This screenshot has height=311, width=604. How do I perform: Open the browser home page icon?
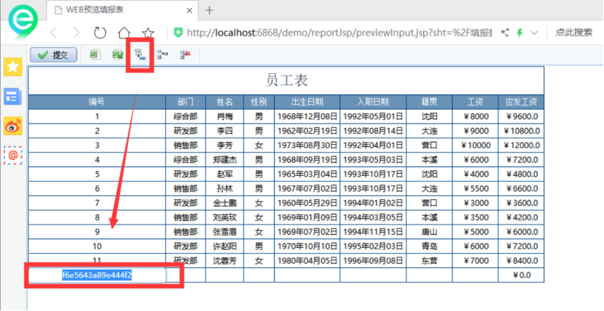click(x=124, y=33)
